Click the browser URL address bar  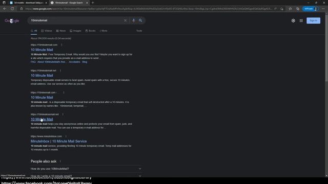149,9
